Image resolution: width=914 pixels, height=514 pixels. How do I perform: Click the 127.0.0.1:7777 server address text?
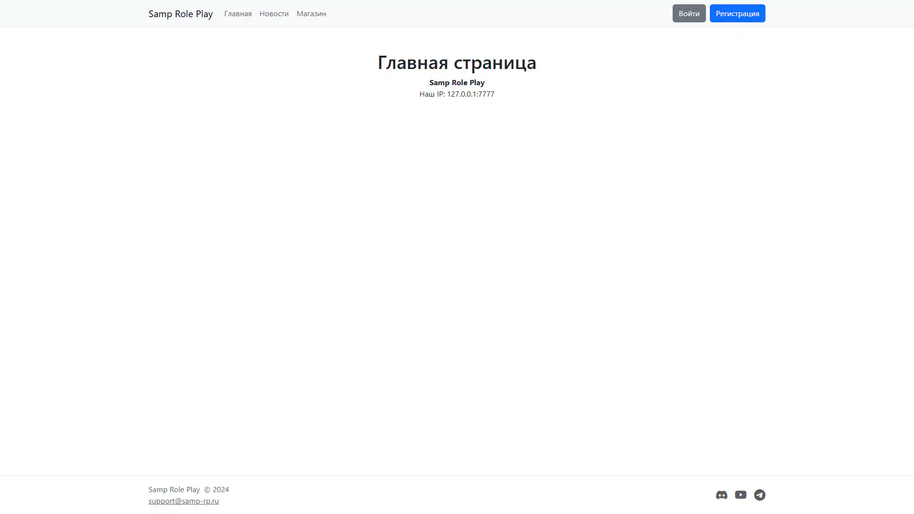click(x=470, y=94)
